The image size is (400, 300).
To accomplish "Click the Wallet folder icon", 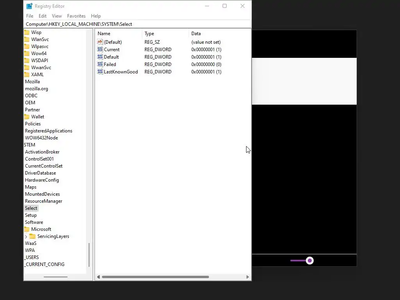I will [27, 116].
